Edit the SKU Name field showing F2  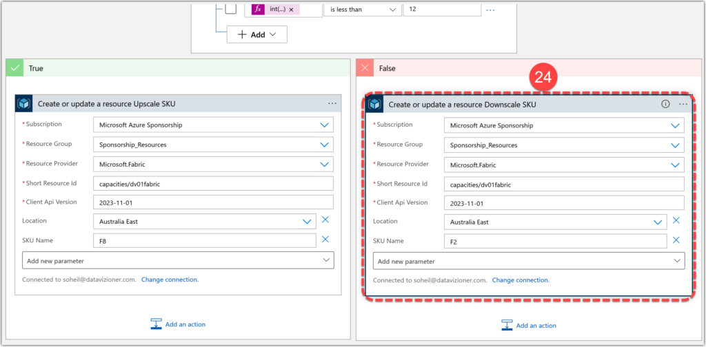click(x=555, y=242)
